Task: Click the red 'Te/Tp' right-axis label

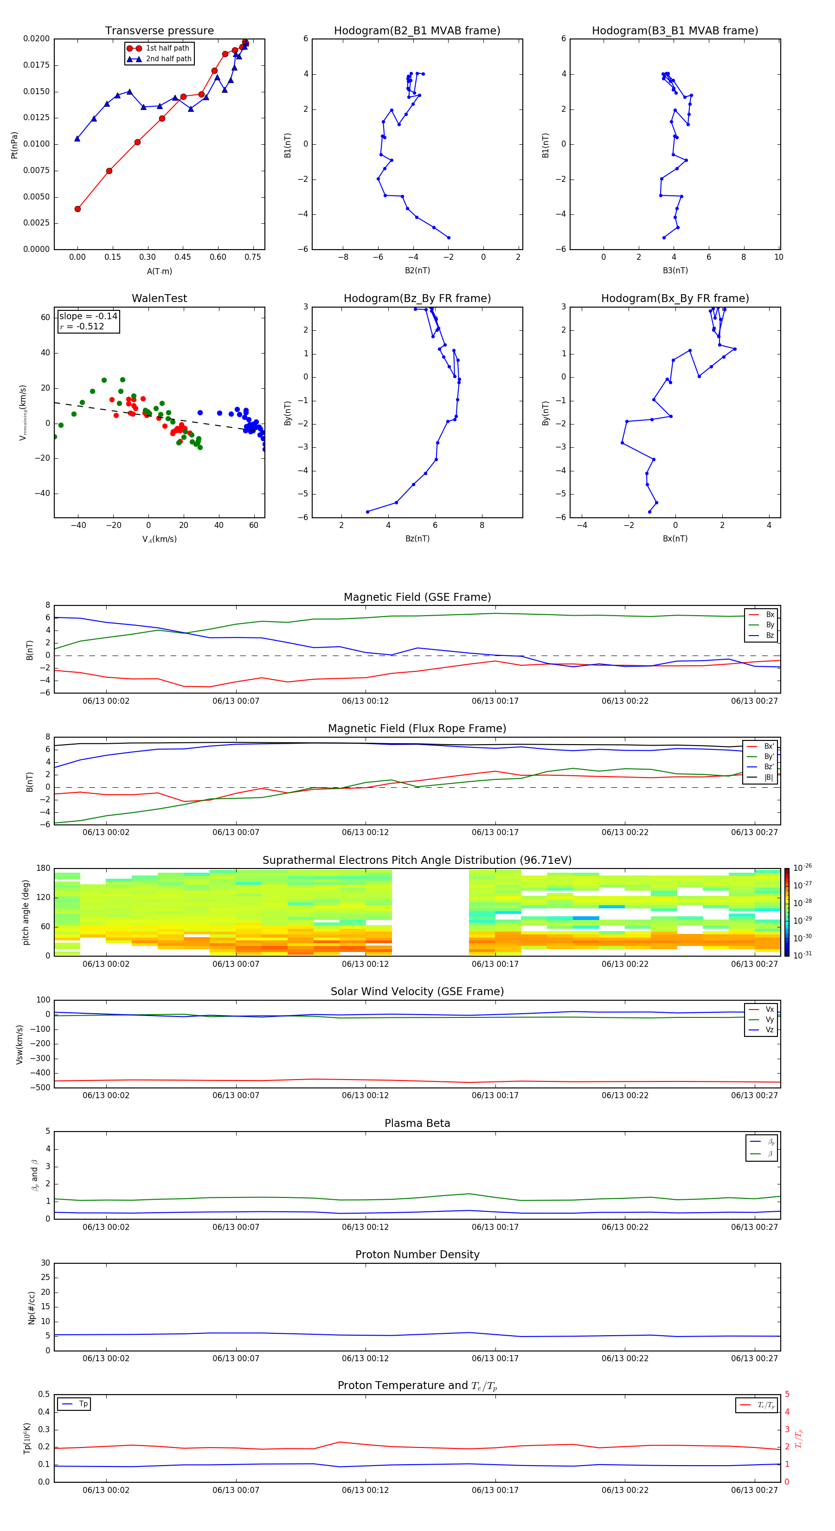Action: point(798,1439)
